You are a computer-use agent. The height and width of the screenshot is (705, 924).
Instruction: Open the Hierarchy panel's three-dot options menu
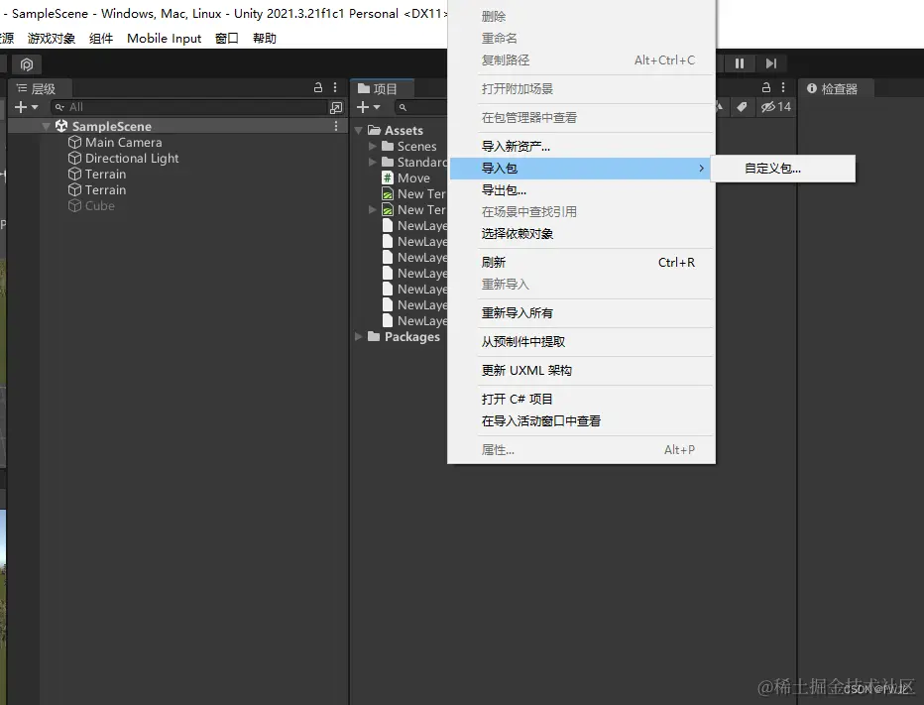pyautogui.click(x=335, y=88)
